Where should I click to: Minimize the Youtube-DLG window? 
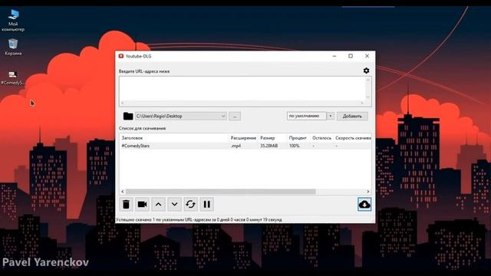334,56
